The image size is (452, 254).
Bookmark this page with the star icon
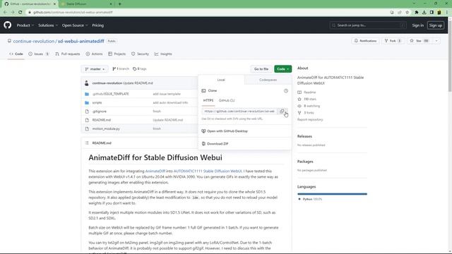[407, 13]
